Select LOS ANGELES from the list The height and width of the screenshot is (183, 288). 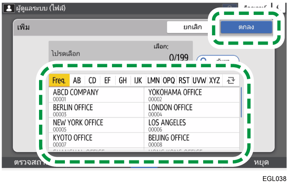[192, 125]
